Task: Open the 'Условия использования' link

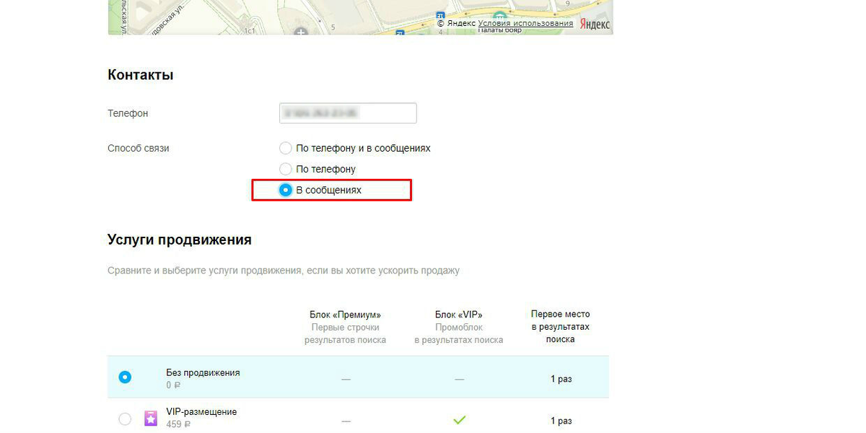Action: point(525,24)
